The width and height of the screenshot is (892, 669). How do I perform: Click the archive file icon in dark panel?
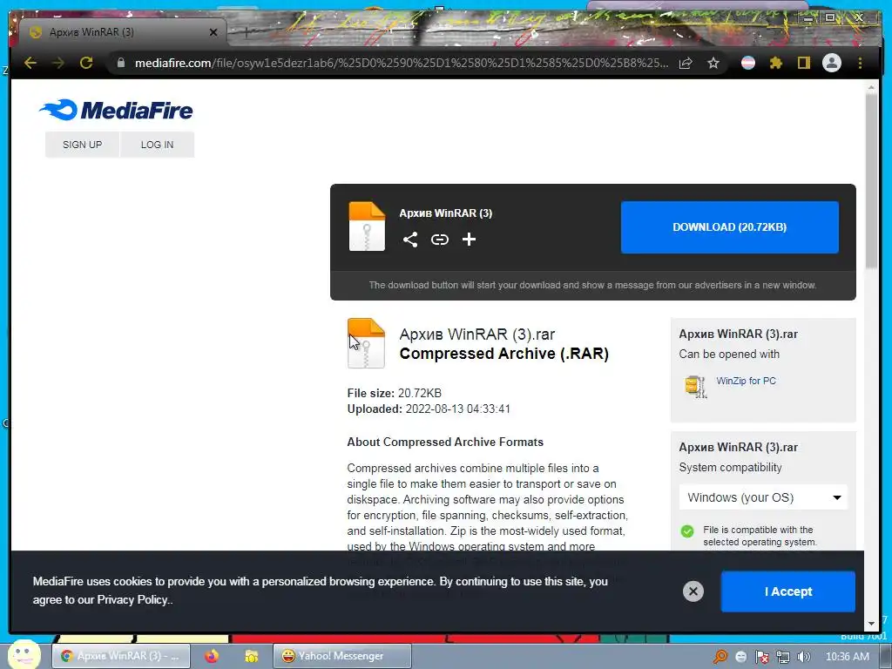[x=367, y=226]
